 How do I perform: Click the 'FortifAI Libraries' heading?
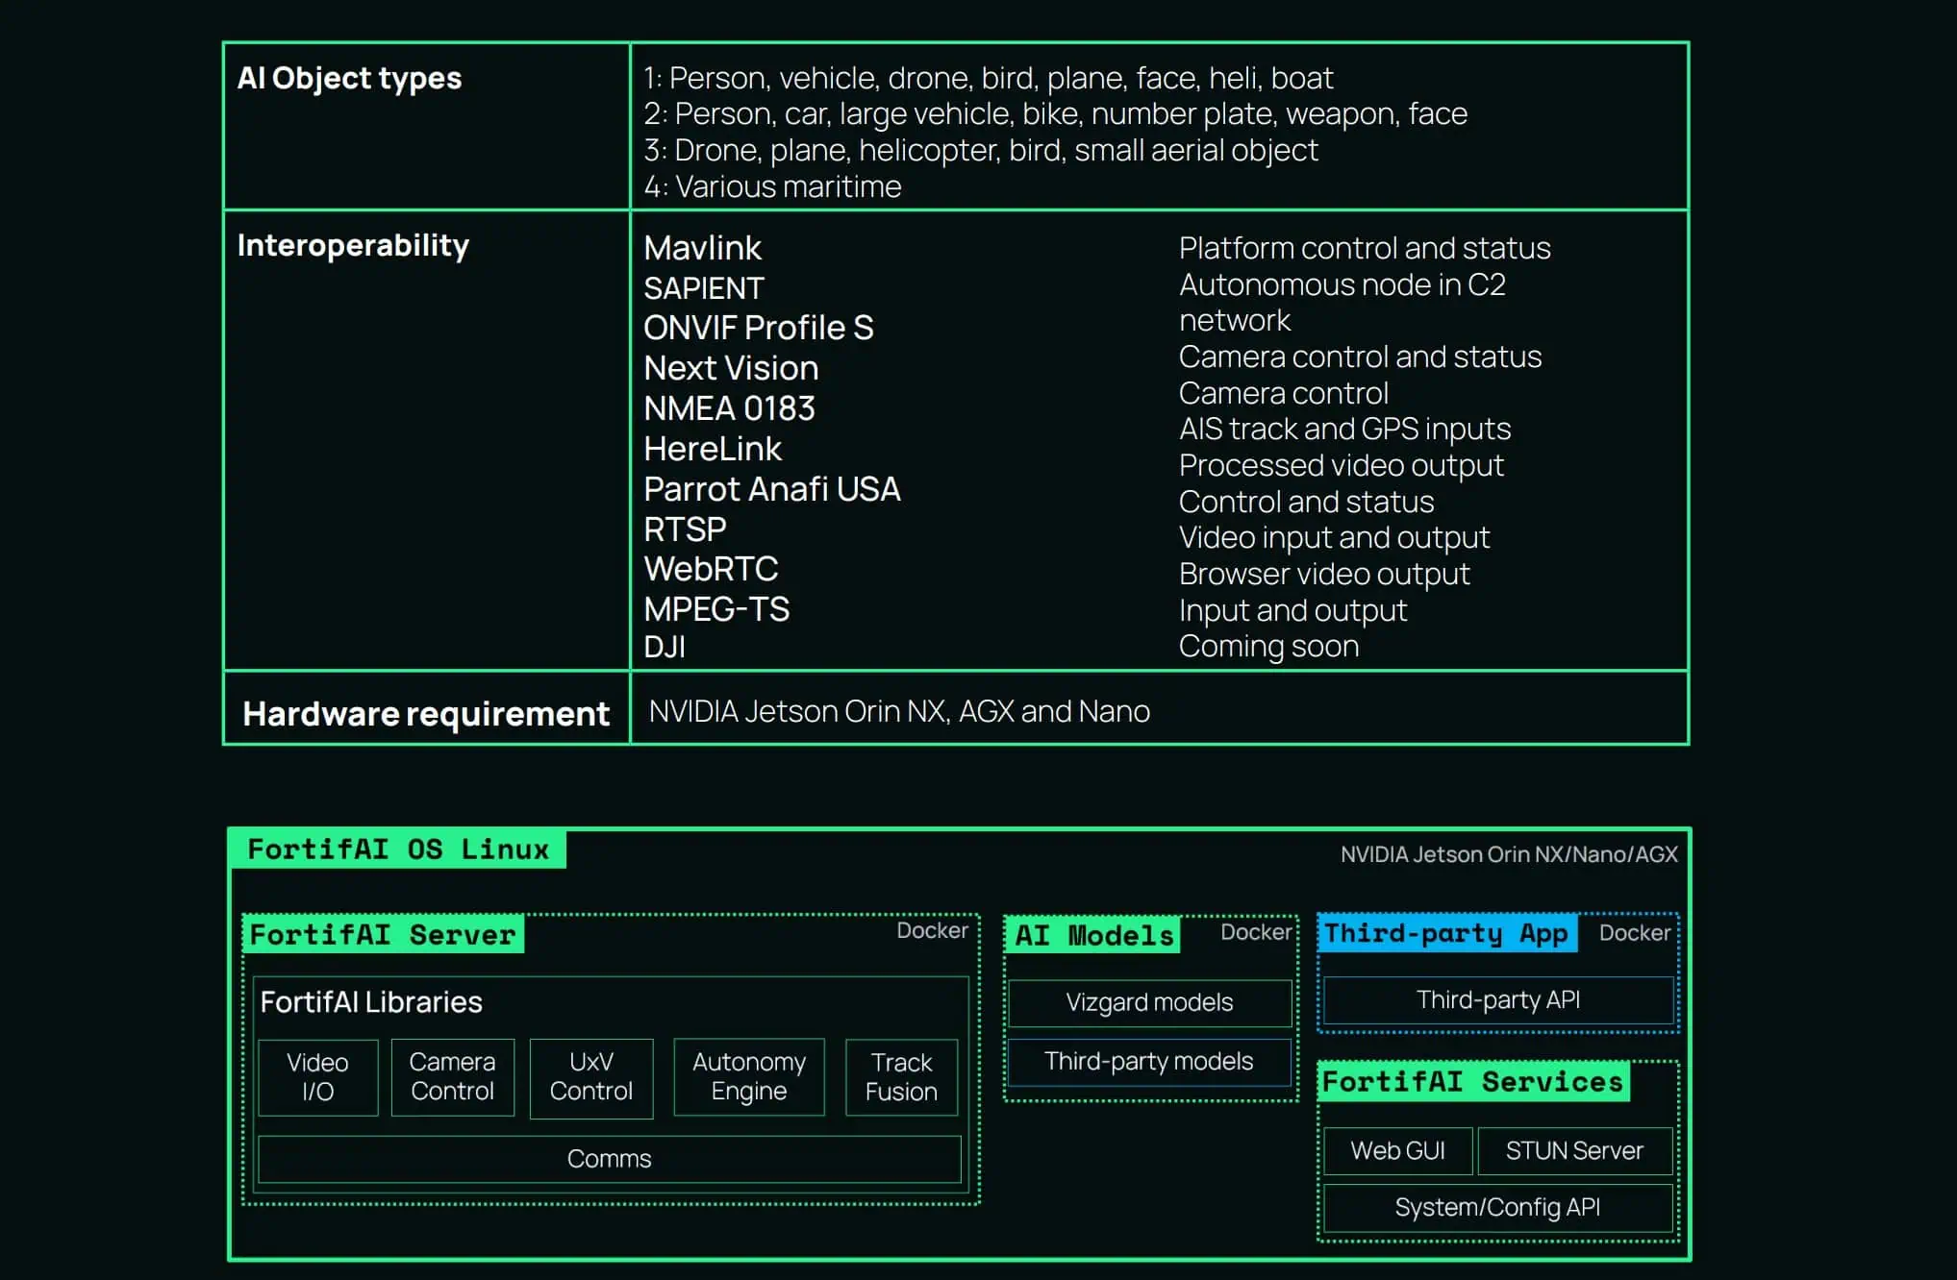[x=371, y=1002]
